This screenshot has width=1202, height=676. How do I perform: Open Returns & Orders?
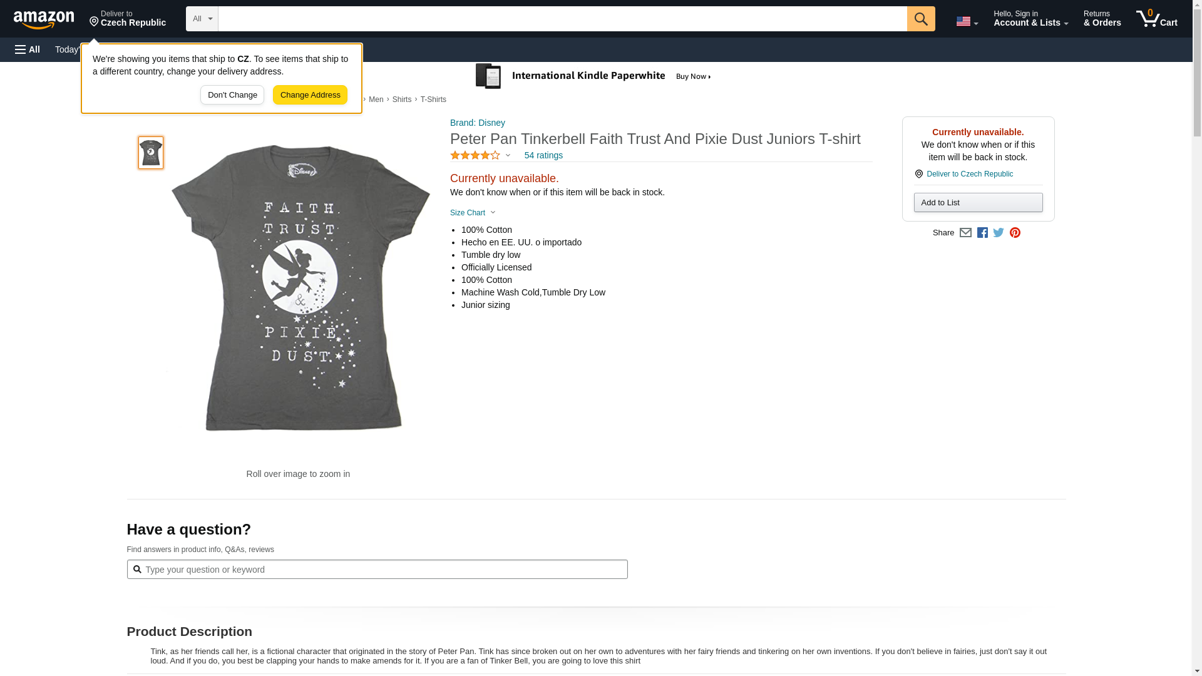pyautogui.click(x=1102, y=19)
